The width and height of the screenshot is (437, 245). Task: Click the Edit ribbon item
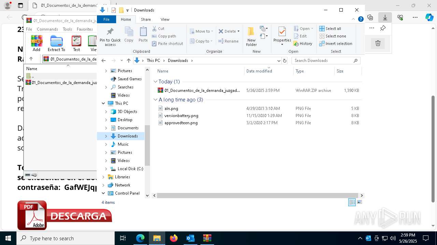click(x=300, y=36)
